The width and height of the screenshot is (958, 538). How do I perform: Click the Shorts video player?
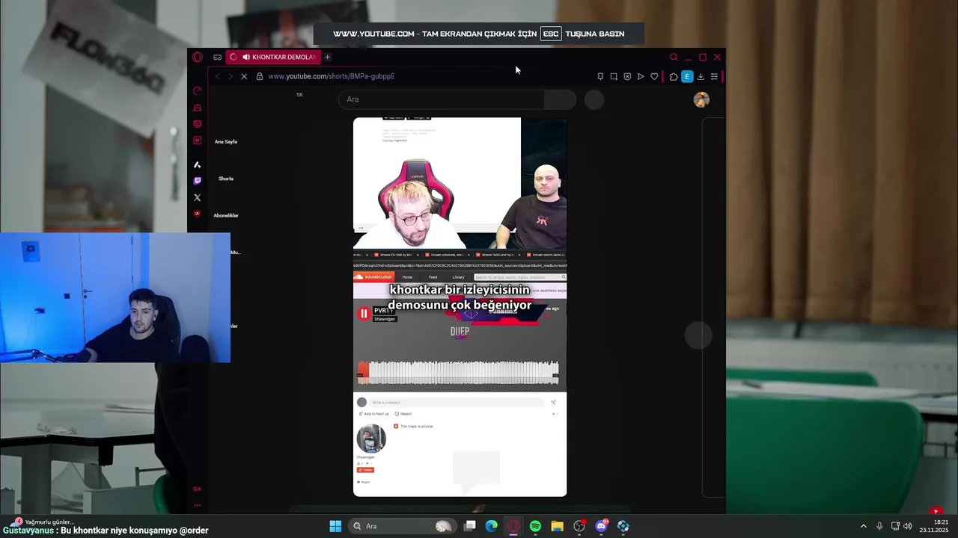[460, 306]
